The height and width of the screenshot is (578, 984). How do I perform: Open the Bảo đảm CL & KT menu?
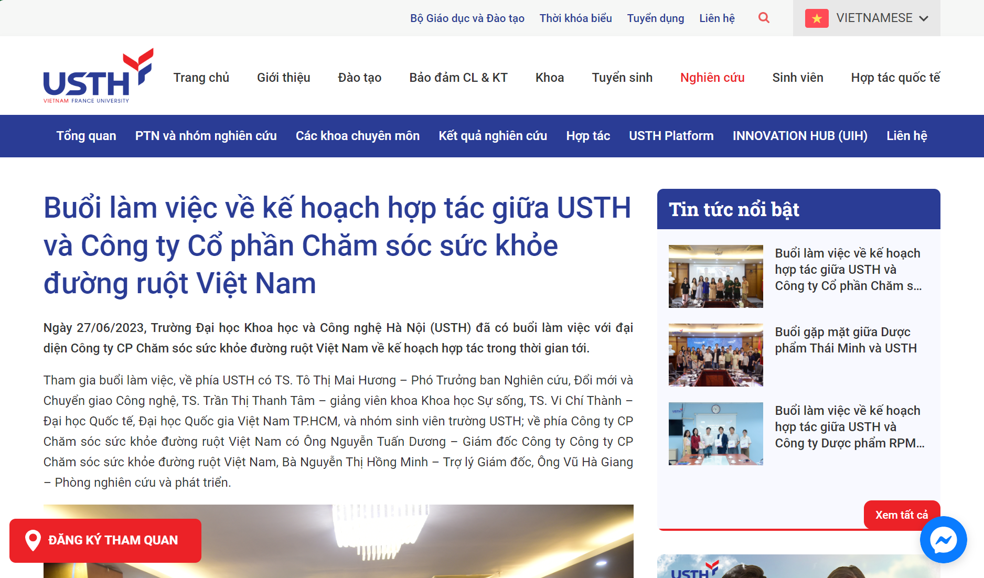tap(458, 78)
